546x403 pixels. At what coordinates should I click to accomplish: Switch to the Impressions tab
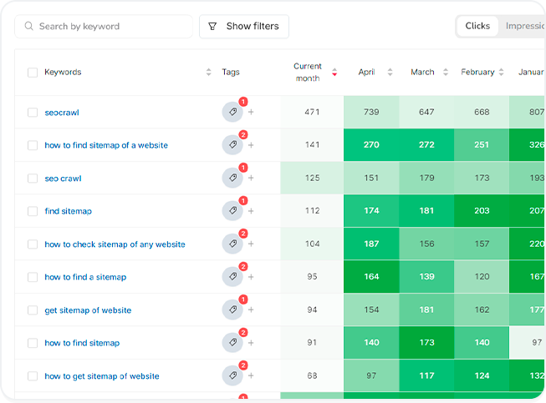coord(524,26)
